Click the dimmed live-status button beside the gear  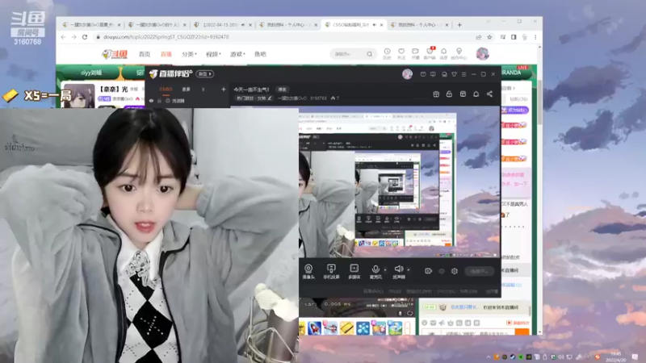(479, 271)
